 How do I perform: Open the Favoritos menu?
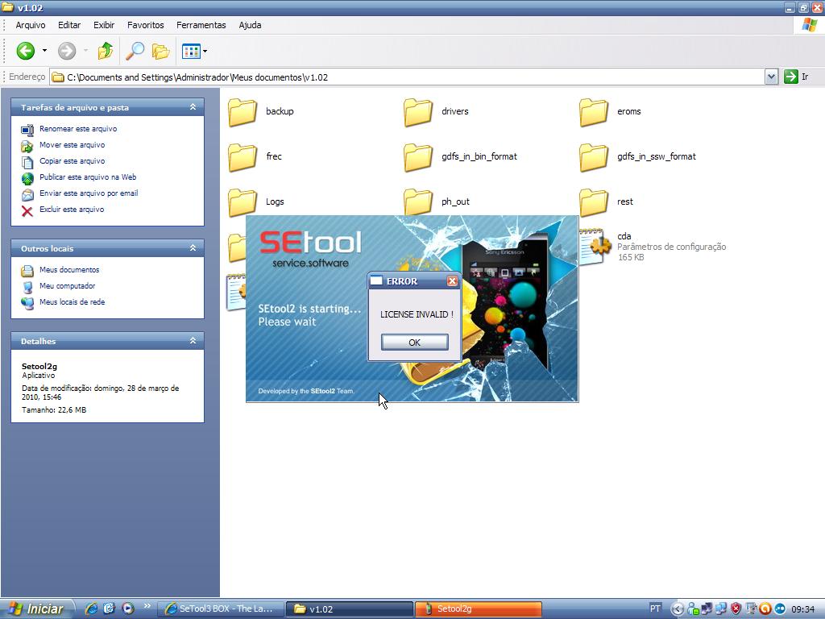[x=146, y=25]
